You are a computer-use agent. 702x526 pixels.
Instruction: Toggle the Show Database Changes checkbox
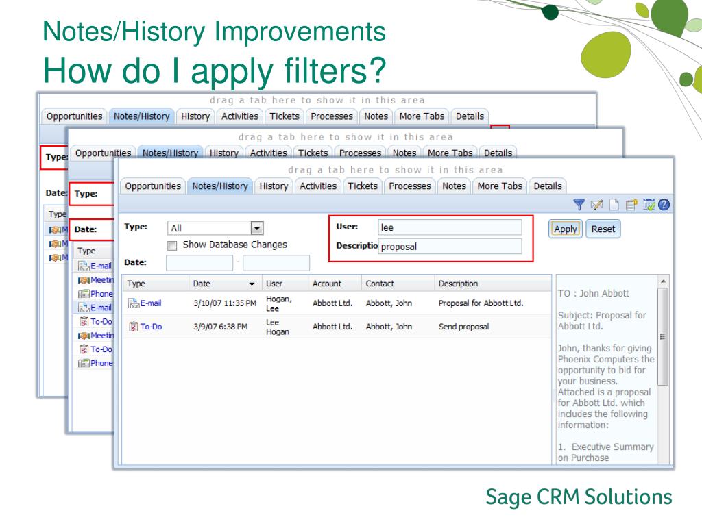coord(172,246)
